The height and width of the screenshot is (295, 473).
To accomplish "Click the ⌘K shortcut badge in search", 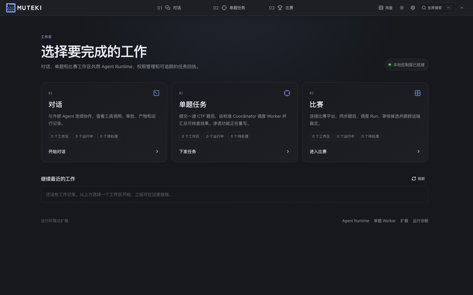I will (x=448, y=8).
